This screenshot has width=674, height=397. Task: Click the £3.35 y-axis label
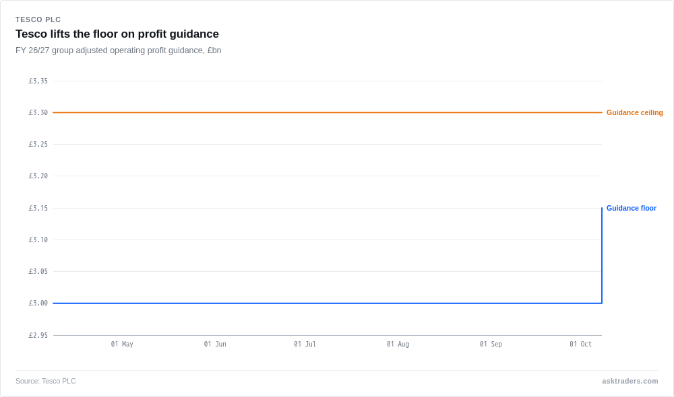(38, 81)
